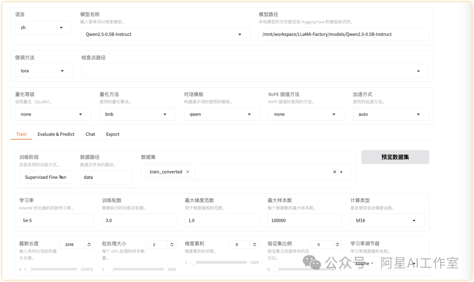
Task: Click the 预览数据集 button
Action: [x=395, y=157]
